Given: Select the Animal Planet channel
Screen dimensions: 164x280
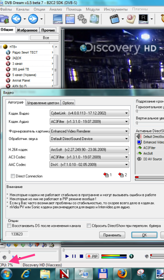Looking at the screenshot, I should pyautogui.click(x=21, y=80).
